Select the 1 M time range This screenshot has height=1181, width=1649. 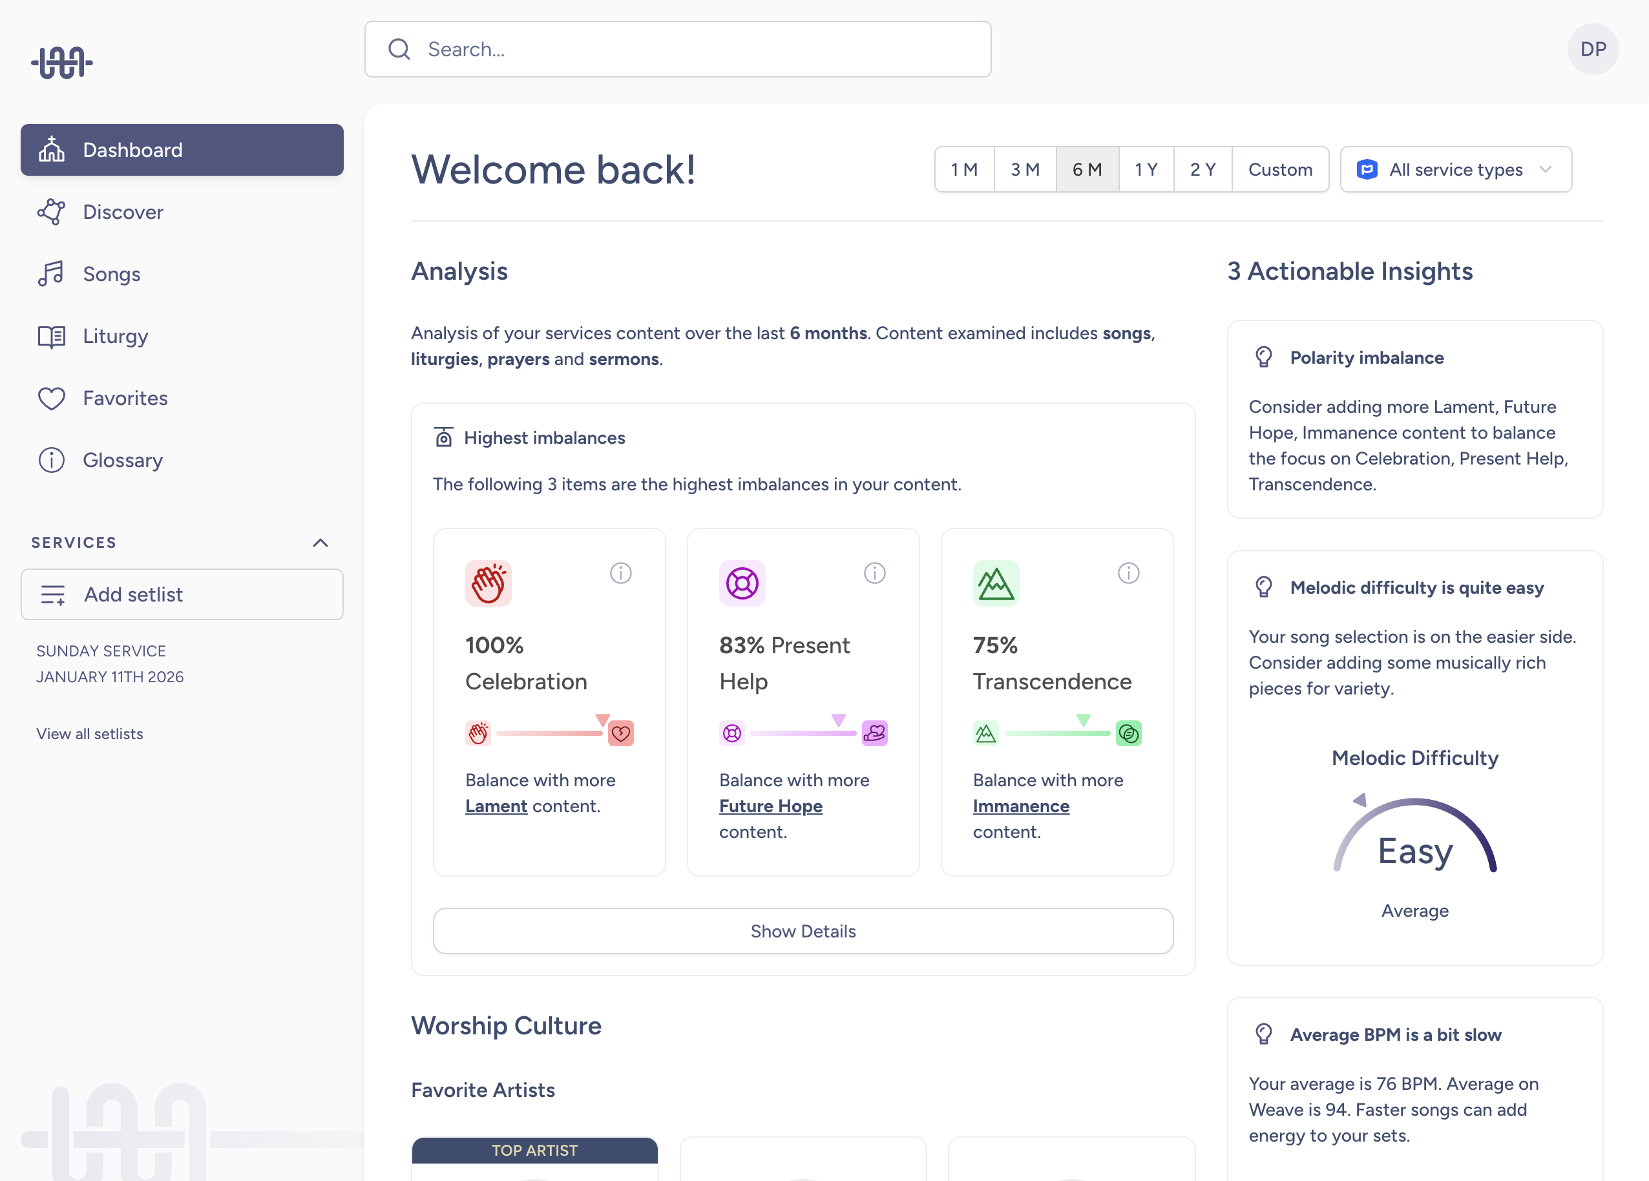964,169
